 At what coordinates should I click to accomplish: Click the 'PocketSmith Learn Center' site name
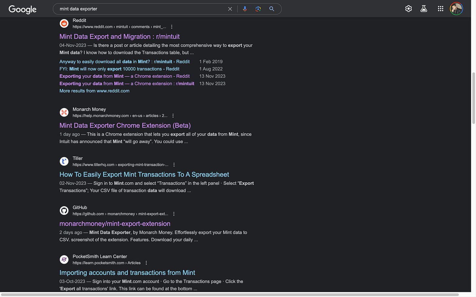100,257
